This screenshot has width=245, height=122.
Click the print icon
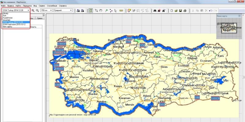pyautogui.click(x=185, y=10)
